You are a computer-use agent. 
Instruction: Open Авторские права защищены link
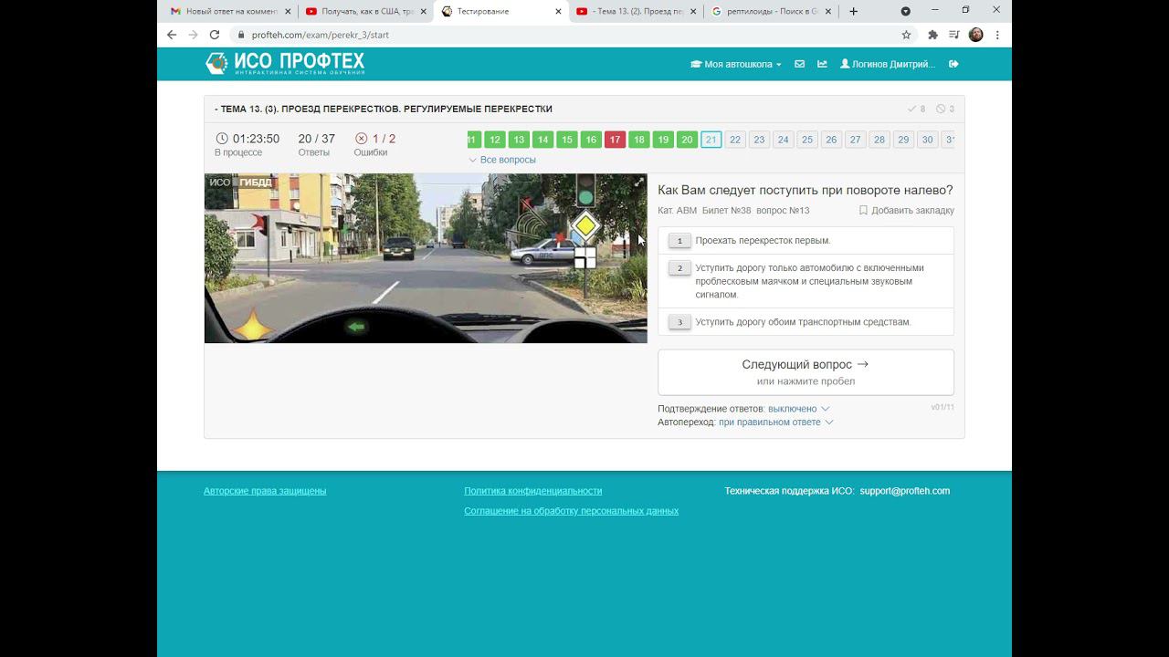265,491
